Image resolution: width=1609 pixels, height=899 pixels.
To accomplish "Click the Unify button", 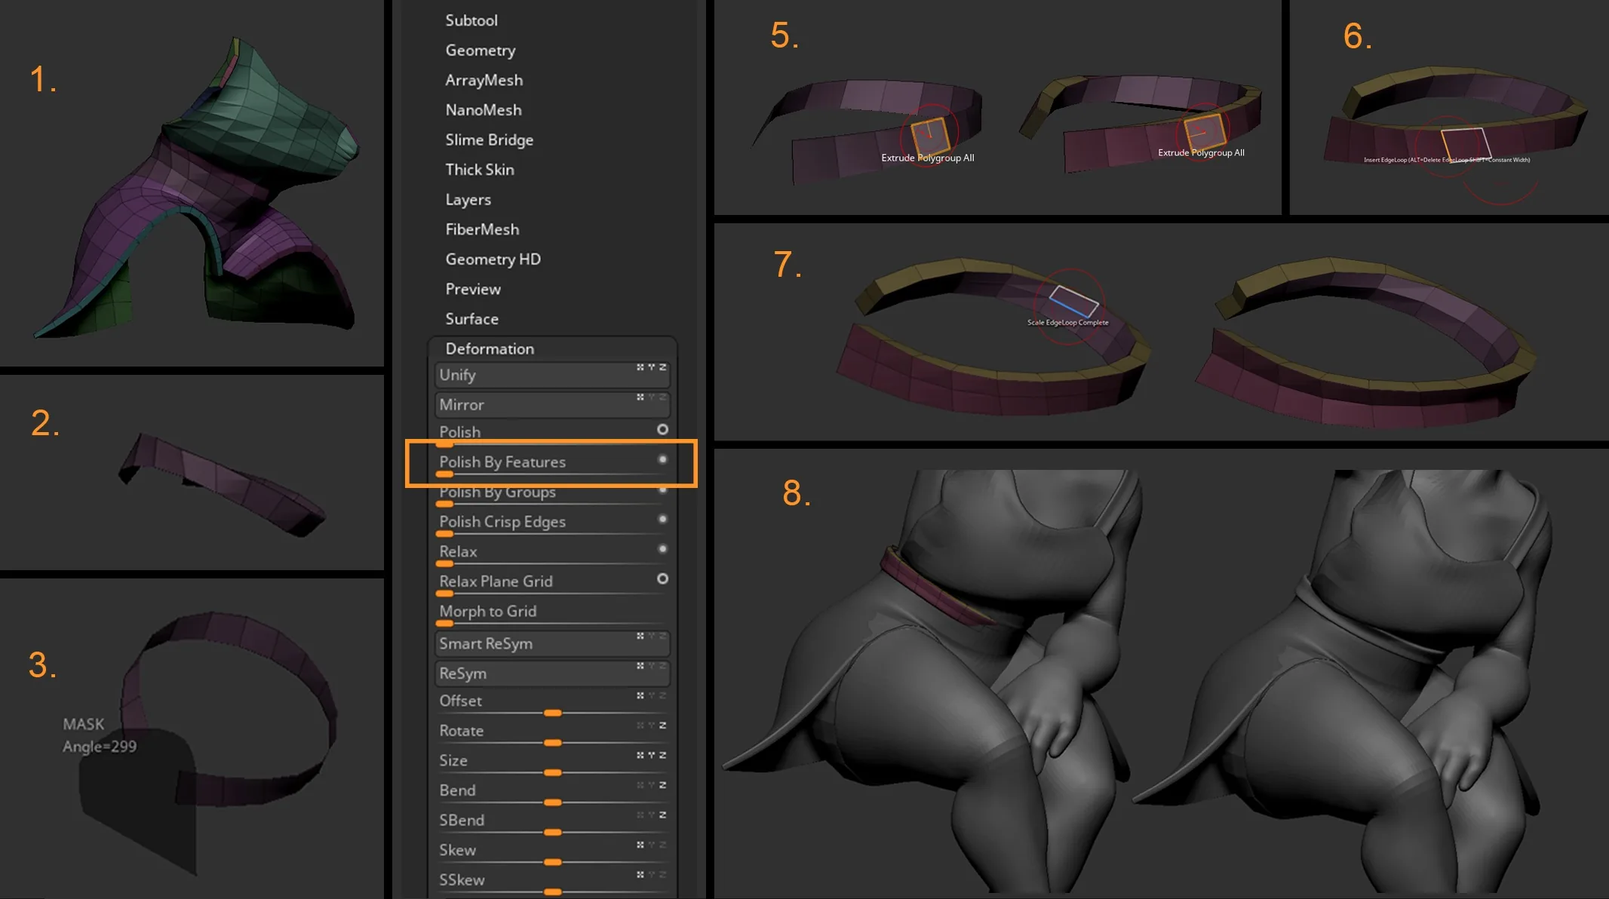I will tap(552, 375).
